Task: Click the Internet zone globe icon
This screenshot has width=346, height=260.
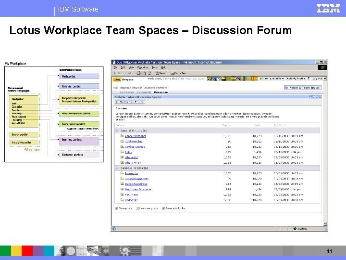Action: (295, 229)
